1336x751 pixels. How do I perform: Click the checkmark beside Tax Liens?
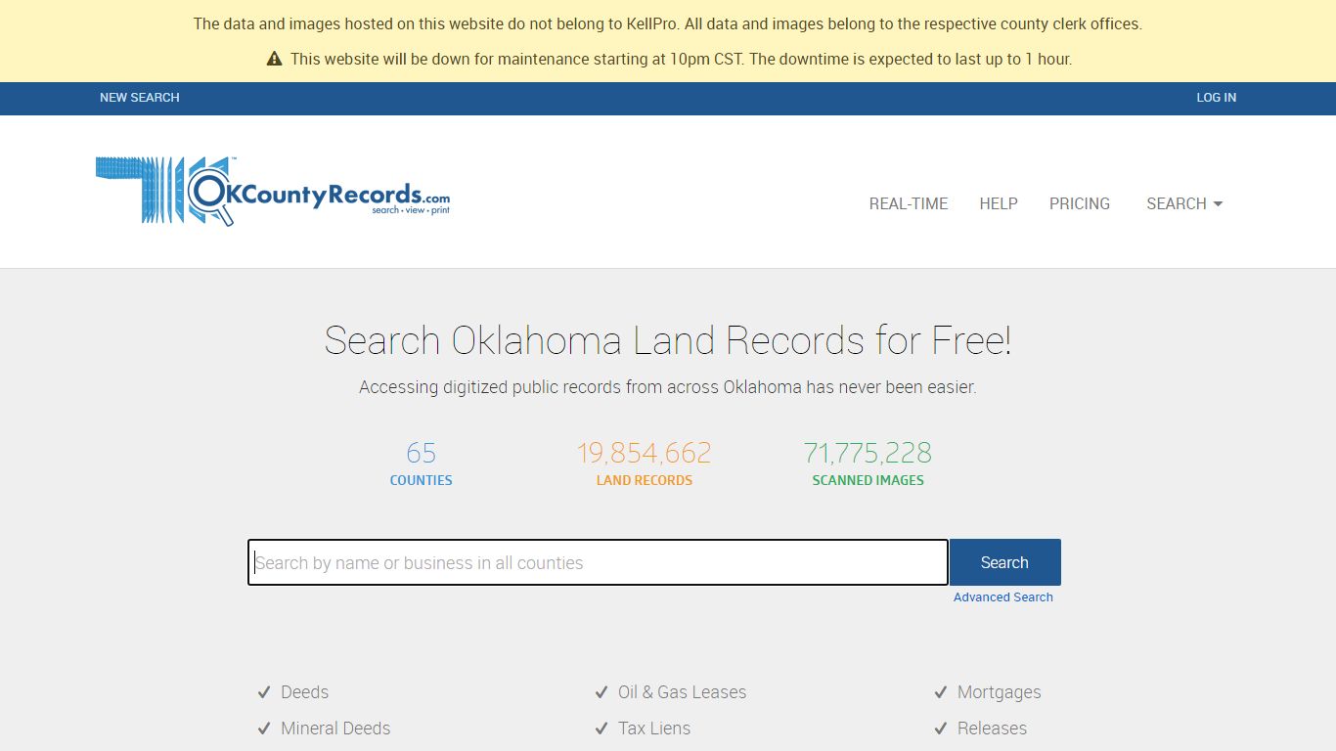click(x=601, y=729)
